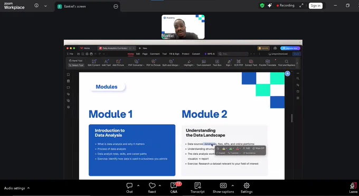Switch to the Convert ribbon tab
The height and width of the screenshot is (196, 359).
(196, 54)
